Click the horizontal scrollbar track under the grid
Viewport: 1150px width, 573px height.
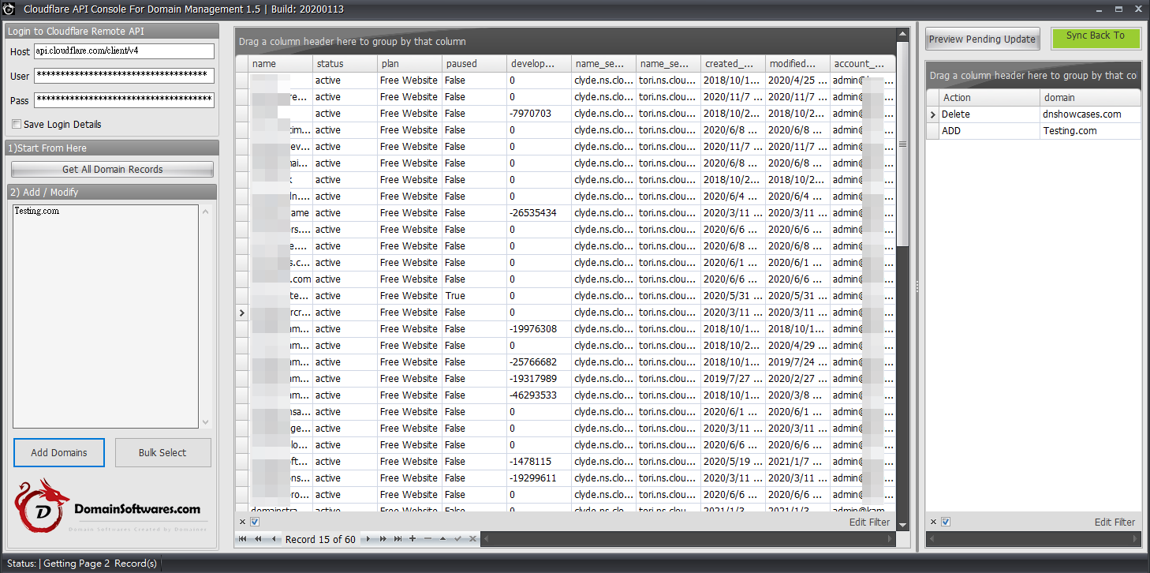[686, 539]
